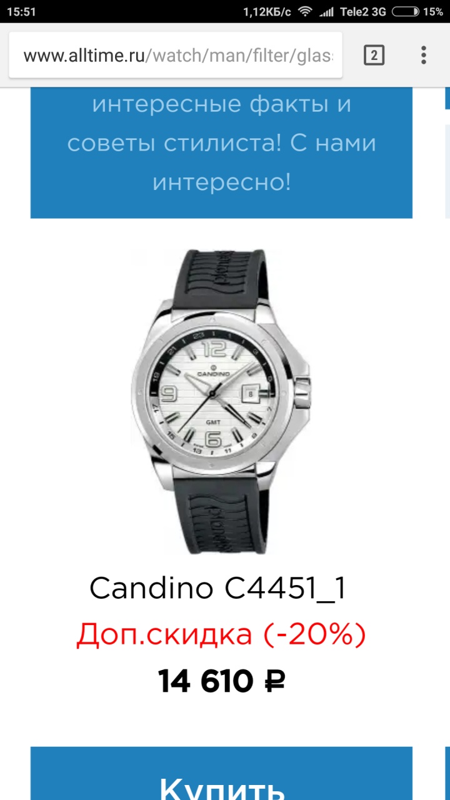Viewport: 450px width, 800px height.
Task: Tap the ruble currency symbol after price
Action: [x=274, y=682]
